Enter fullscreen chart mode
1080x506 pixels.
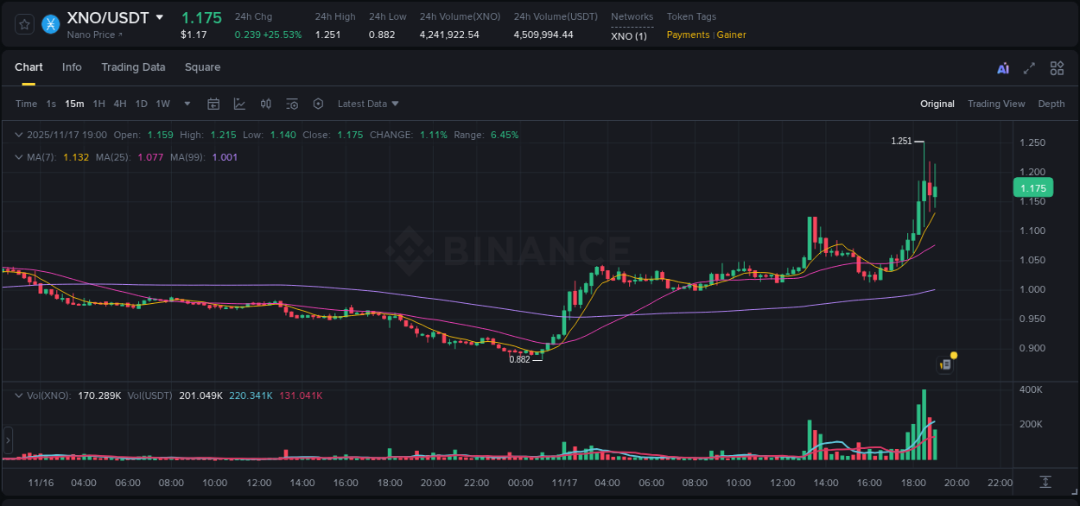pyautogui.click(x=1030, y=67)
